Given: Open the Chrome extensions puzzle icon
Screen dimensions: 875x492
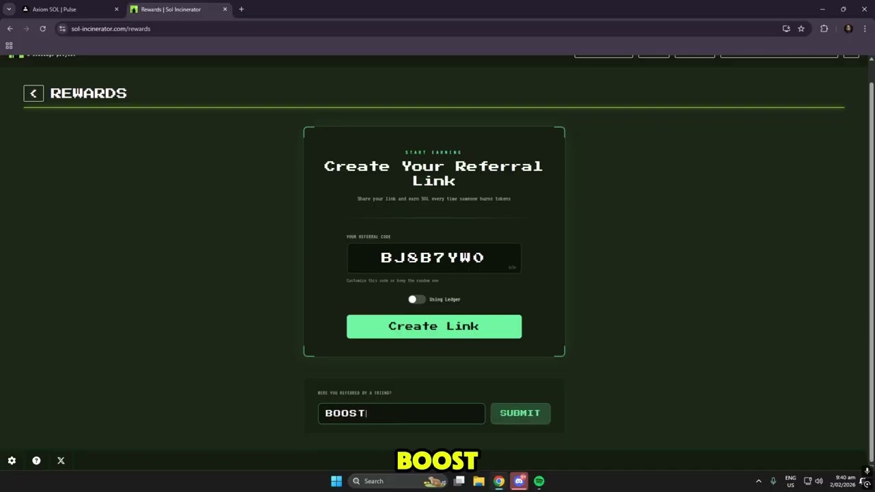Looking at the screenshot, I should coord(824,29).
